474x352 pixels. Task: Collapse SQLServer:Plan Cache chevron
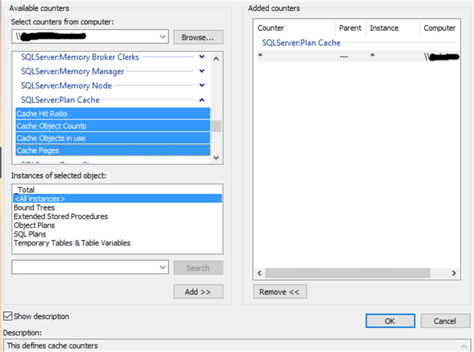(202, 100)
